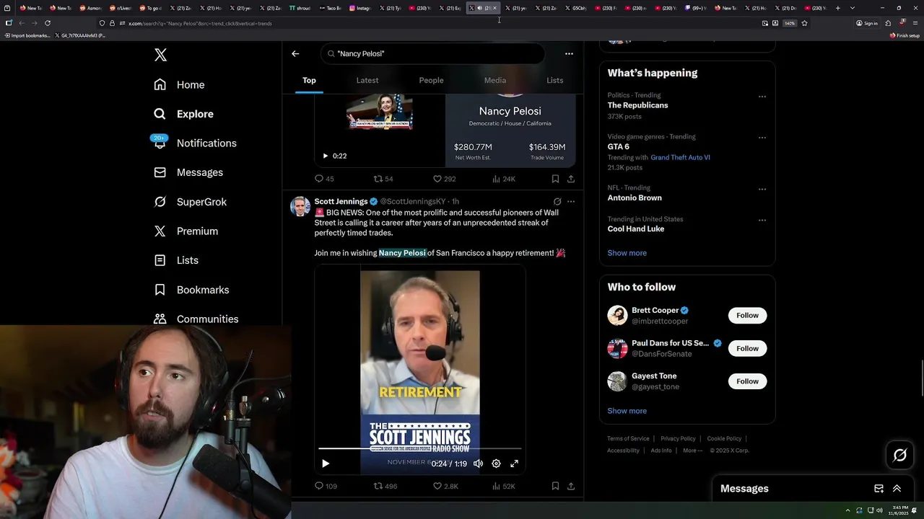Play the 0:22 video in first post
The height and width of the screenshot is (519, 924).
coord(325,156)
